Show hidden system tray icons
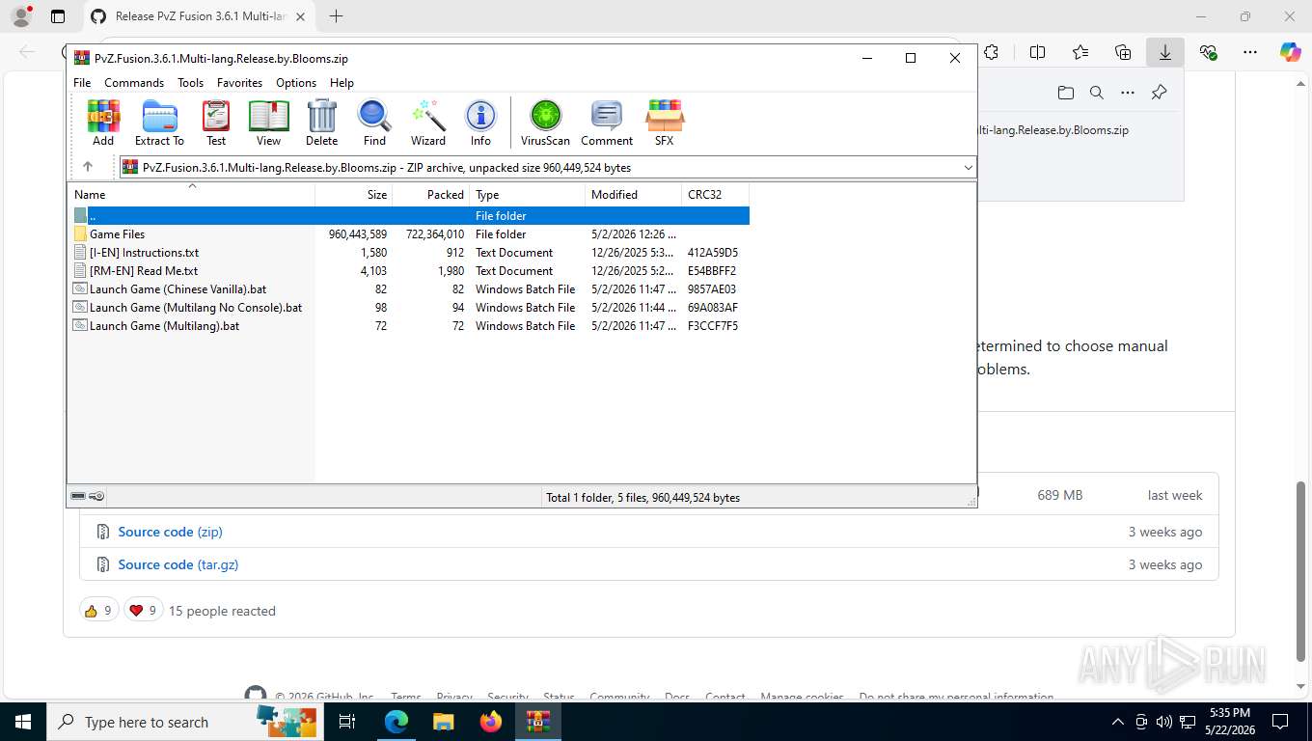The height and width of the screenshot is (741, 1312). click(x=1118, y=722)
